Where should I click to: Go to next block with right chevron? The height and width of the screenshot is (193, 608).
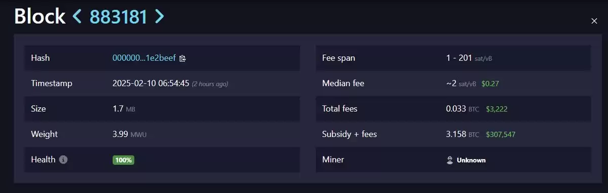click(159, 17)
